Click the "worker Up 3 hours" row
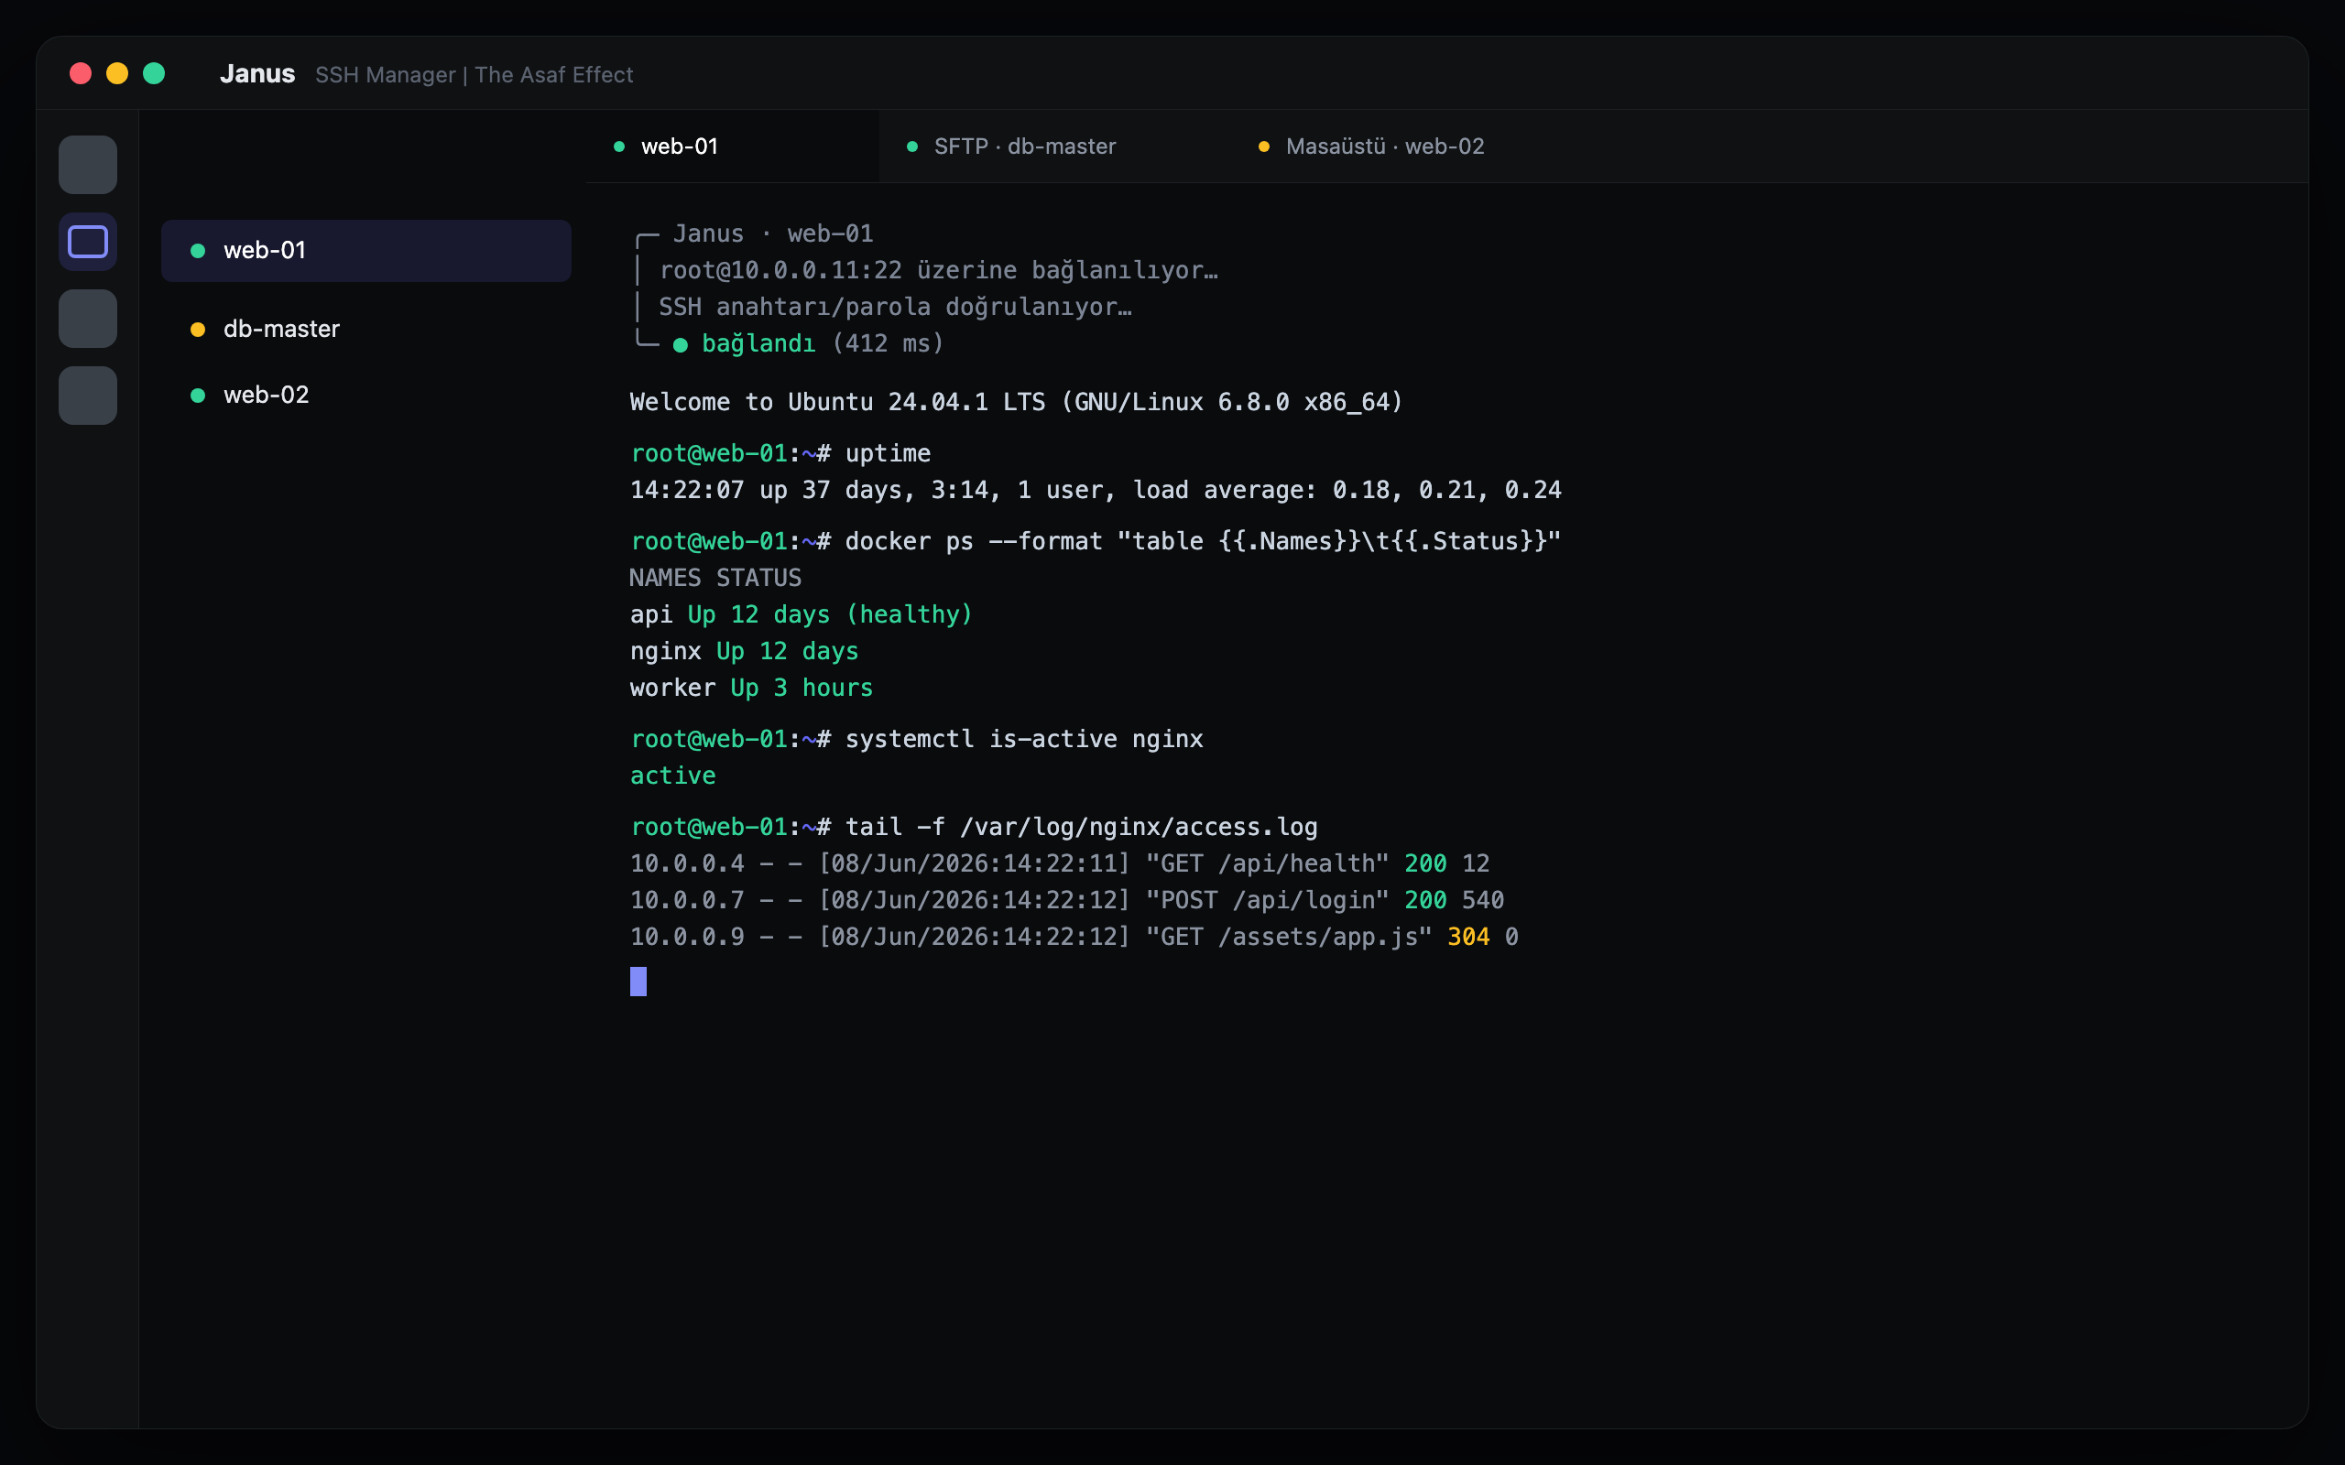 [x=751, y=689]
